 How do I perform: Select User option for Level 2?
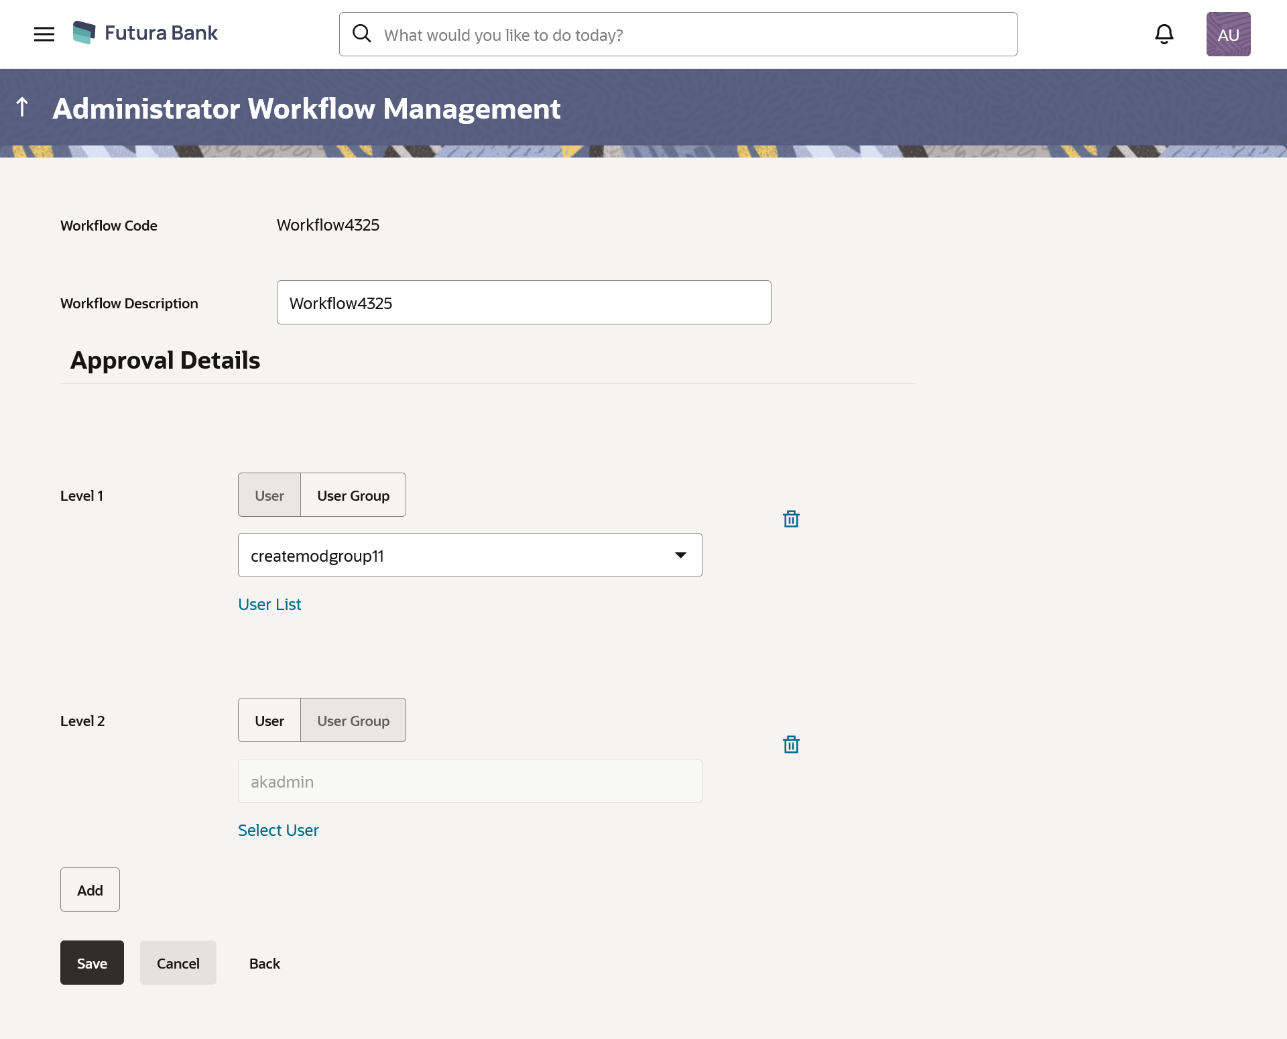click(269, 721)
